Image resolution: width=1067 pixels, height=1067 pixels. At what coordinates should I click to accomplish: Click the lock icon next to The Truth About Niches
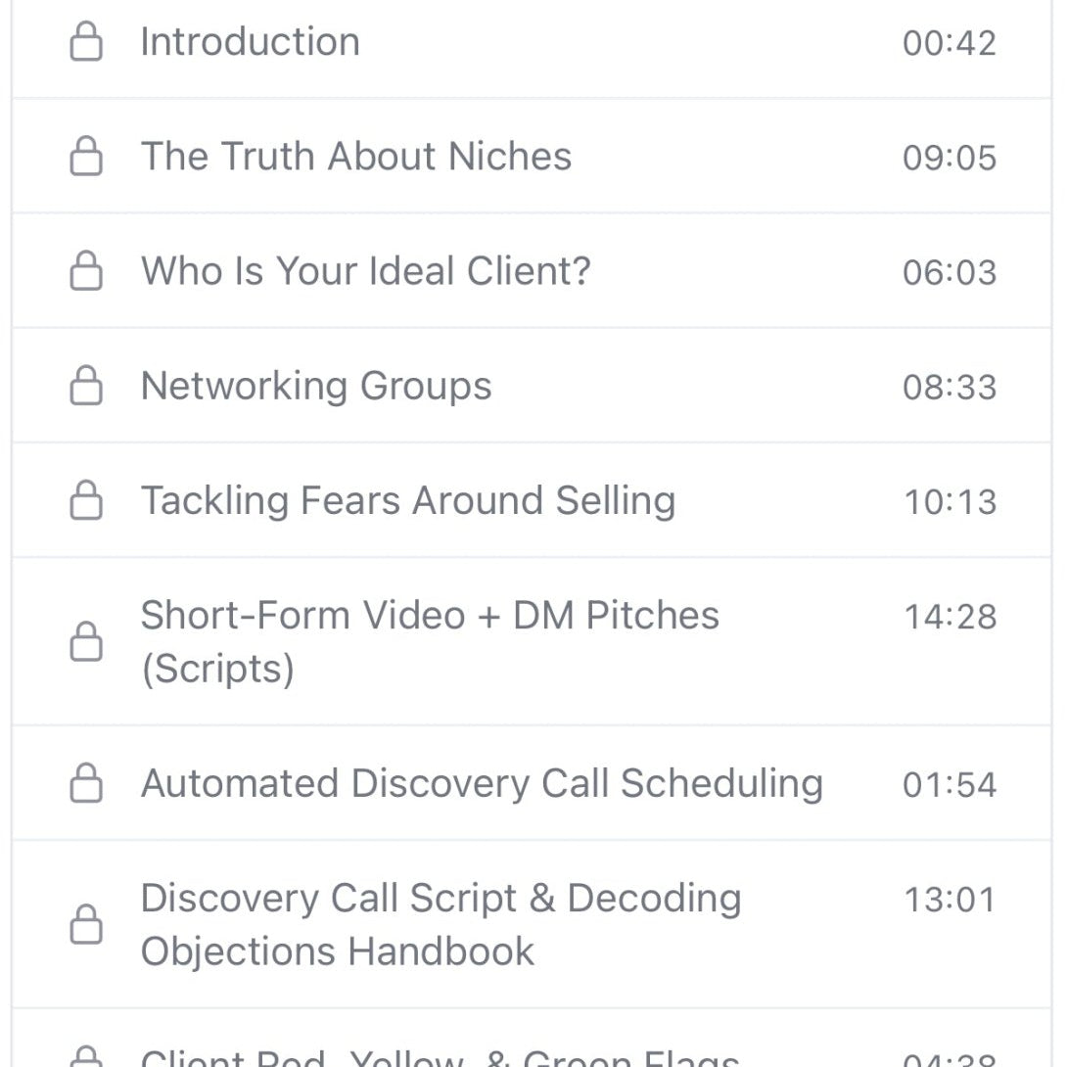[x=86, y=156]
